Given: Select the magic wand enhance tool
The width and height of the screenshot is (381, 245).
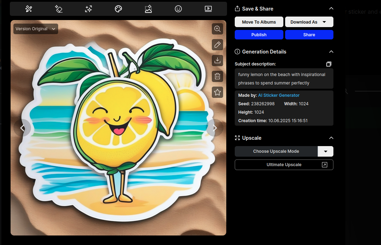Looking at the screenshot, I should (x=29, y=8).
